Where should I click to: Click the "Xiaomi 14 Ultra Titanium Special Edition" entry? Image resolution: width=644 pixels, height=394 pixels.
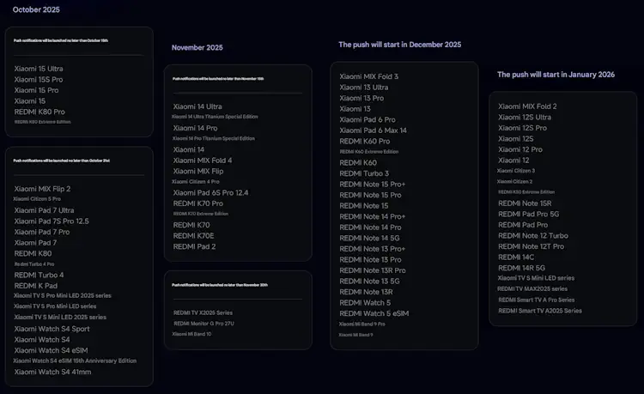coord(215,117)
